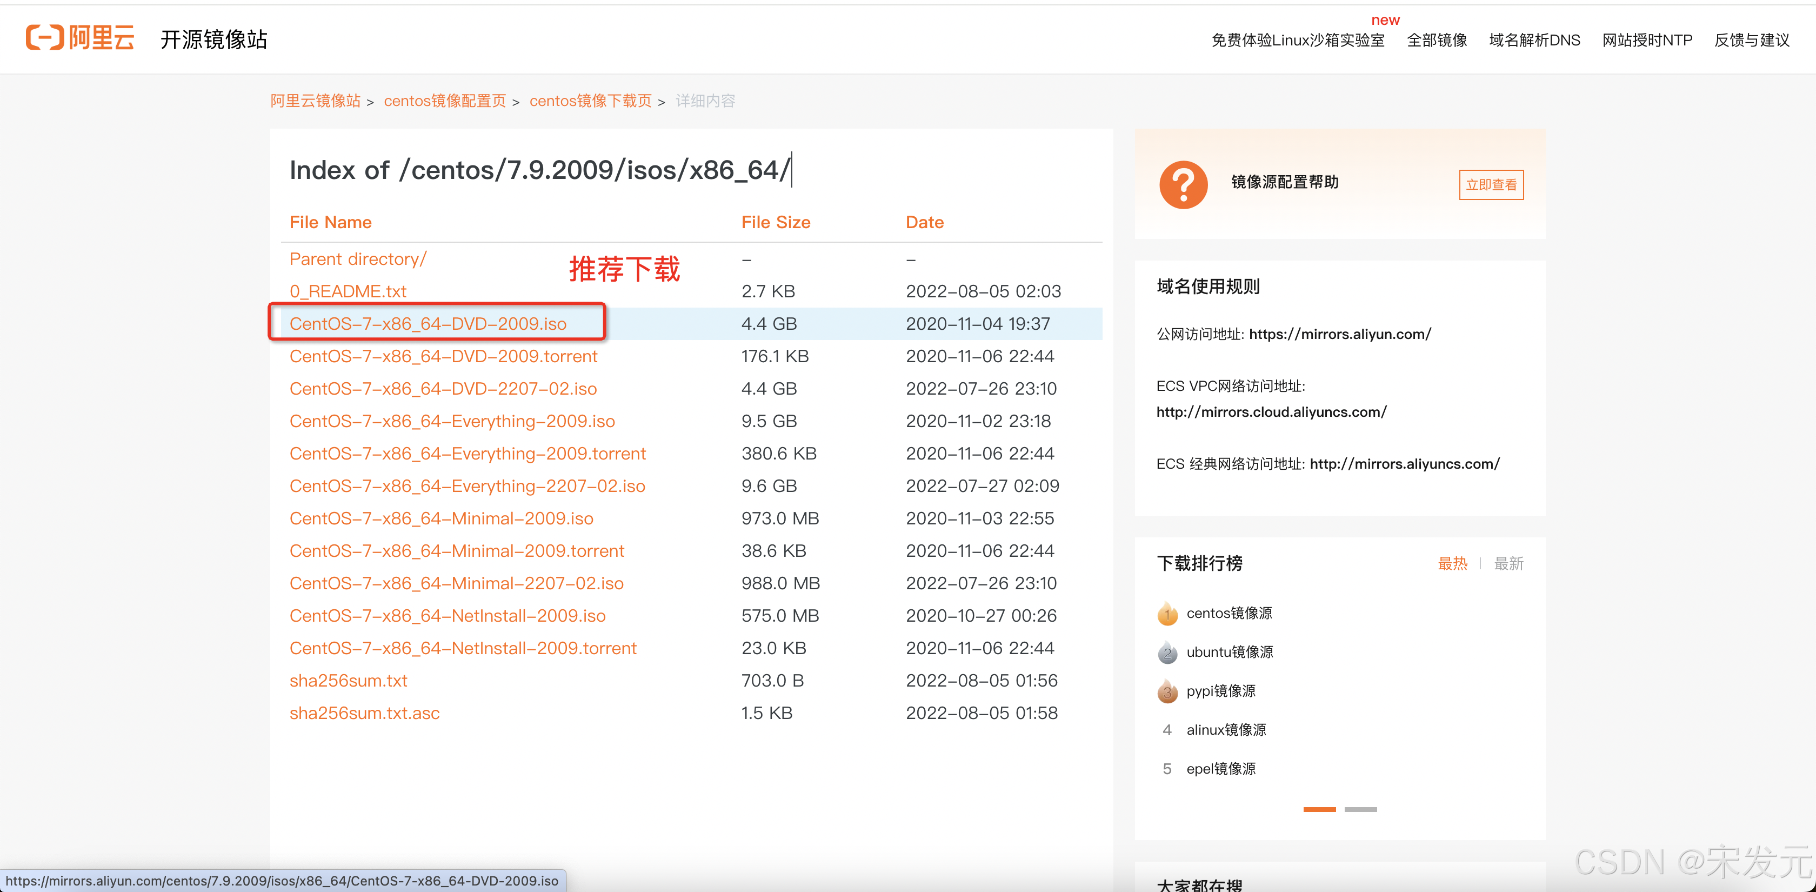The width and height of the screenshot is (1816, 892).
Task: Open centos镜像源 in download ranking
Action: coord(1230,614)
